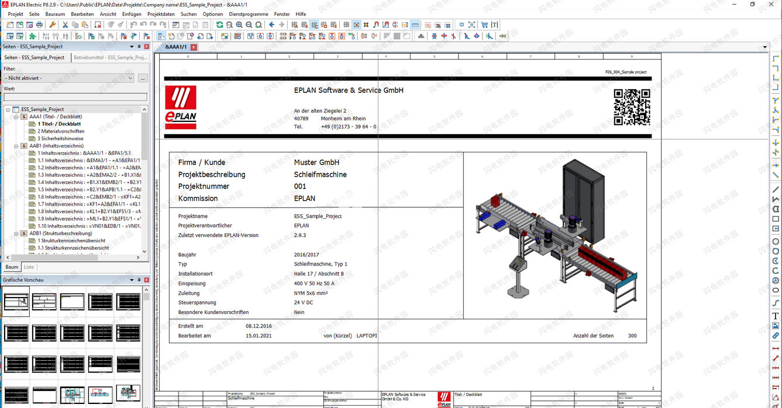This screenshot has width=782, height=408.
Task: Toggle the grid C display button
Action: [315, 25]
